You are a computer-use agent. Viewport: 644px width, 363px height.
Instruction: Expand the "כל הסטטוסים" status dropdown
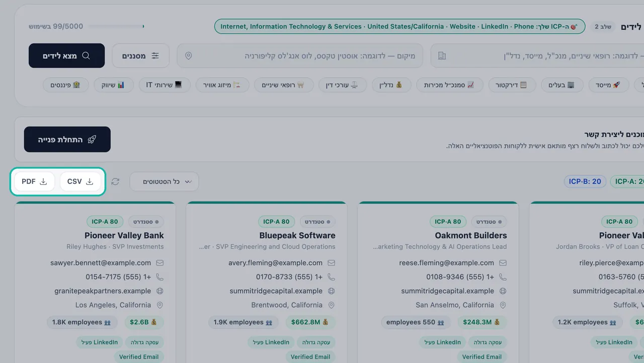click(x=164, y=182)
